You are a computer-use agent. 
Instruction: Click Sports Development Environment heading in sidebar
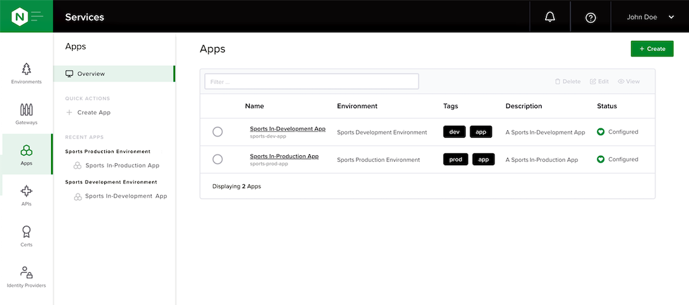pos(111,181)
